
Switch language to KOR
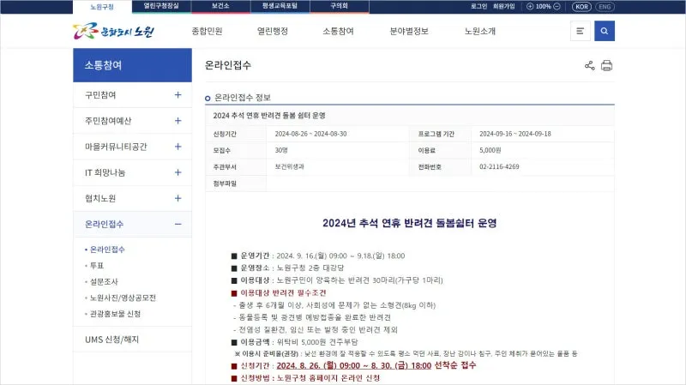[x=581, y=6]
